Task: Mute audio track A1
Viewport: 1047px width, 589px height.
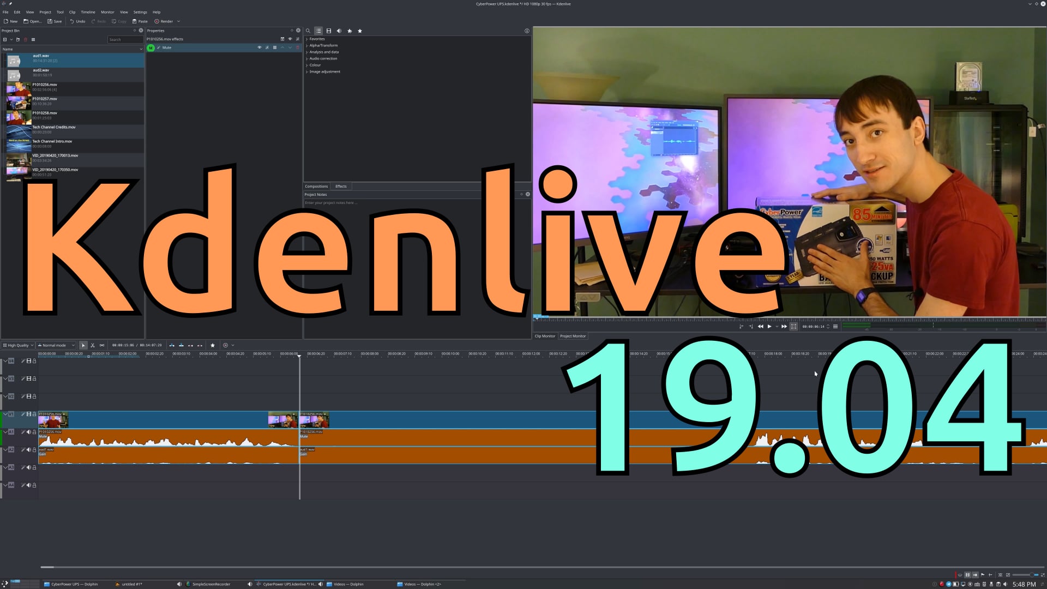Action: pyautogui.click(x=29, y=432)
